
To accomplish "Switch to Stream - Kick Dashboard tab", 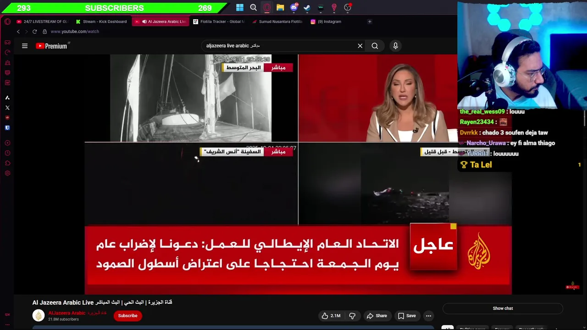I will click(102, 22).
